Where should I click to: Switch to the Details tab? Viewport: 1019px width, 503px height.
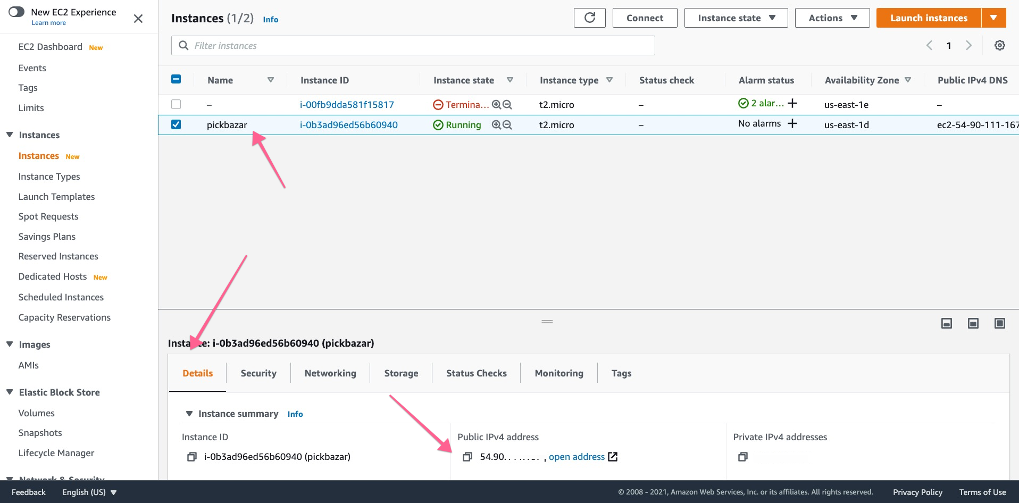coord(198,373)
